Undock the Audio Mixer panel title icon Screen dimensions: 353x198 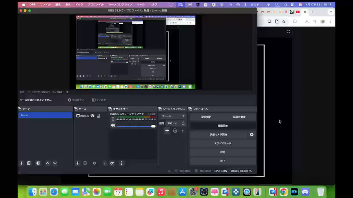[x=110, y=109]
